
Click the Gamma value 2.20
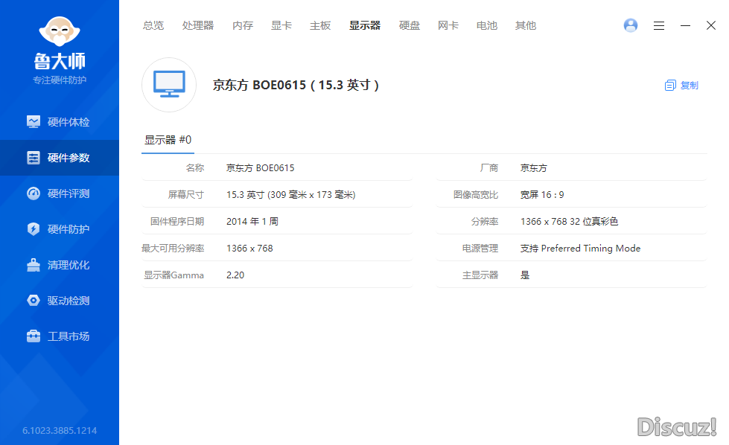point(235,275)
